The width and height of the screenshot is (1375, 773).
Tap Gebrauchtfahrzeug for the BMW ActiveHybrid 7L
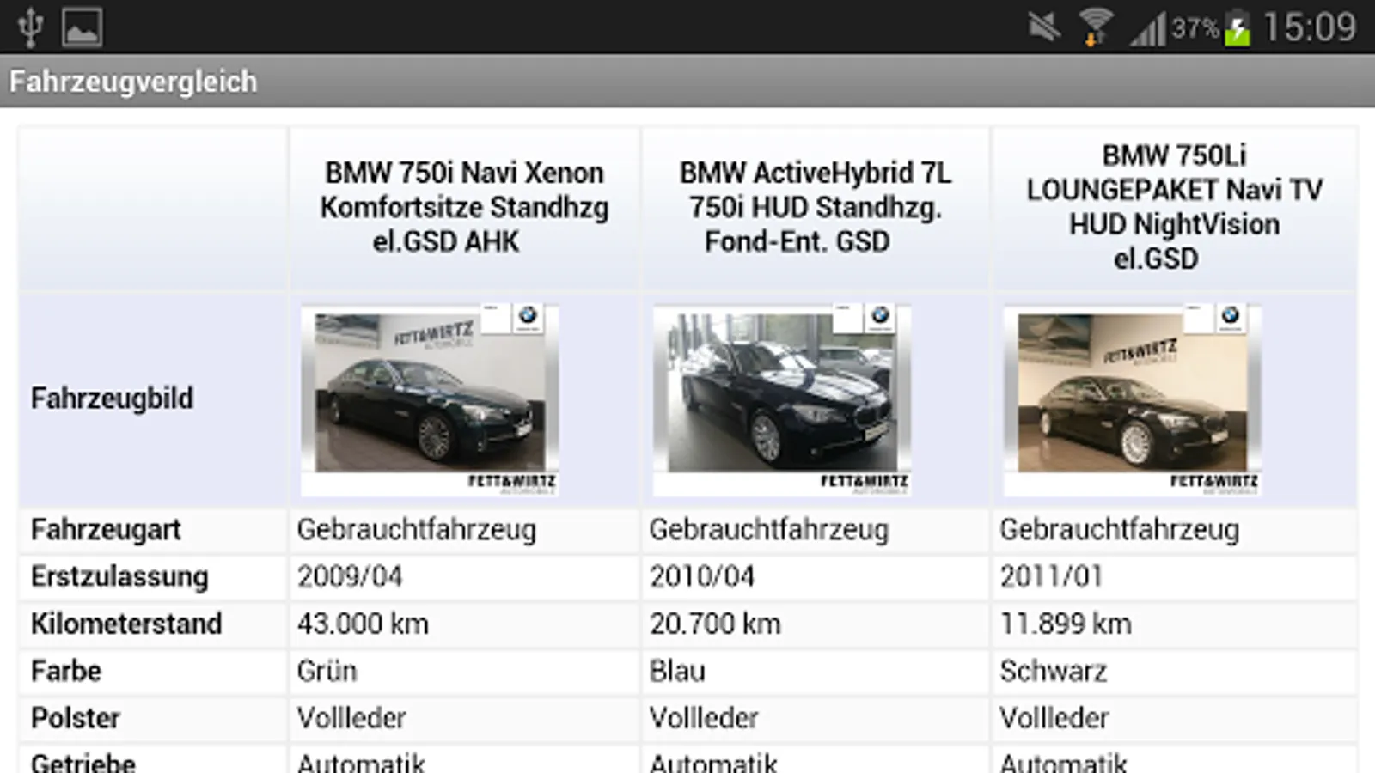click(769, 530)
